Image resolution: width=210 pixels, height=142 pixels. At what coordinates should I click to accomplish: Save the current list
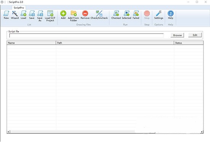tap(32, 15)
